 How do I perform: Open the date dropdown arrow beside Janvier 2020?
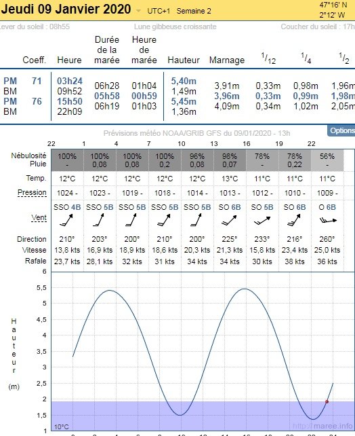pos(138,11)
